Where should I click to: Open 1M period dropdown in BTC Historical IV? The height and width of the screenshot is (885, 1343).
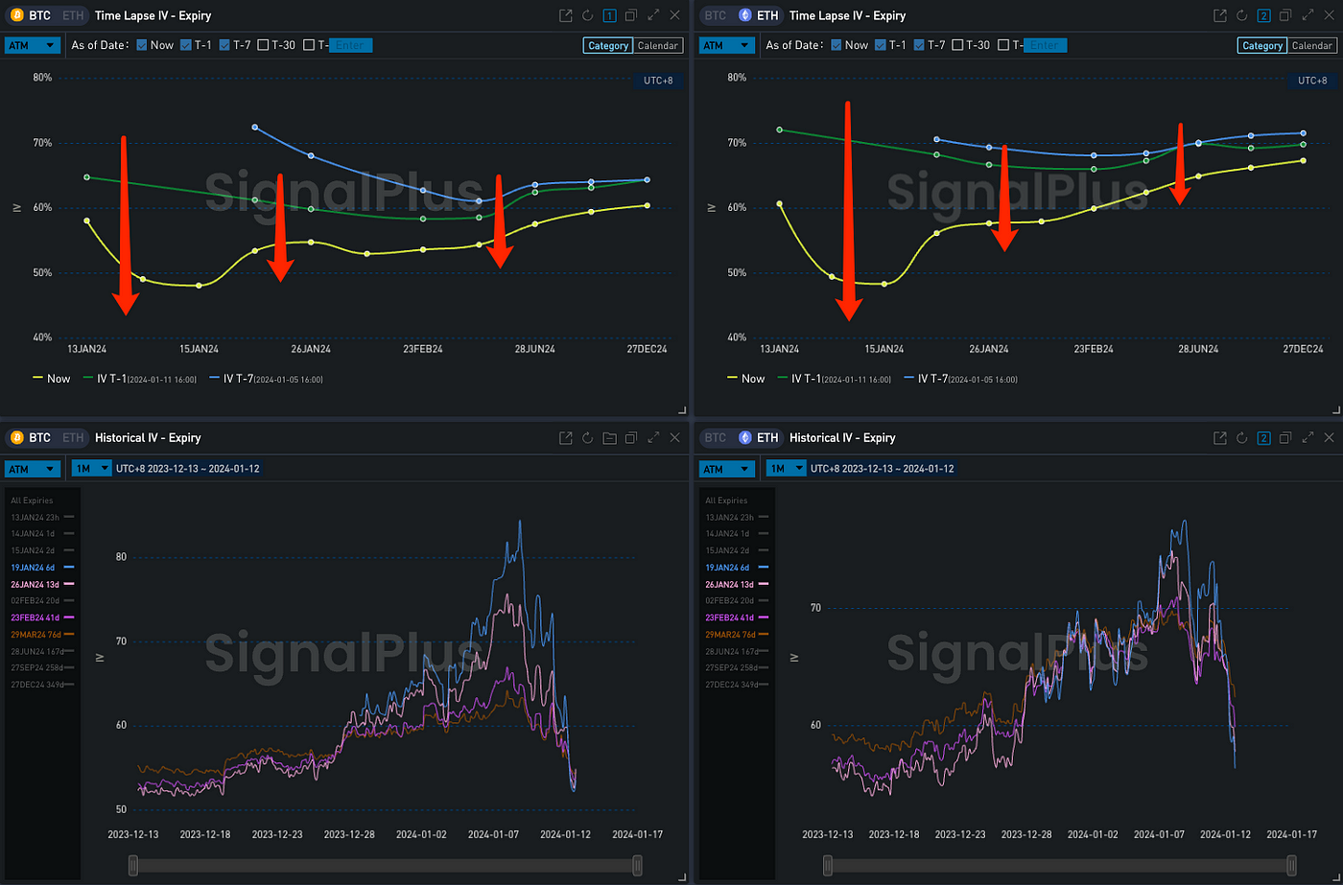click(x=91, y=469)
